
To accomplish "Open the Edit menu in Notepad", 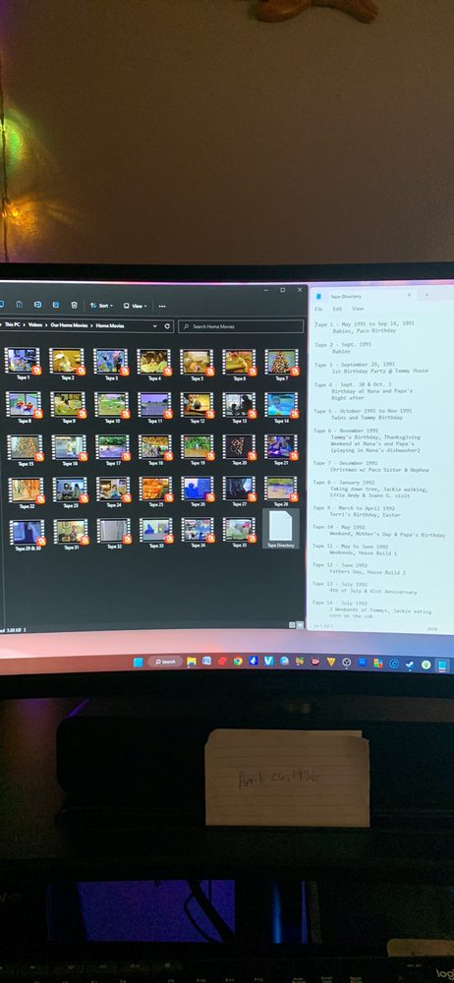I will [337, 309].
